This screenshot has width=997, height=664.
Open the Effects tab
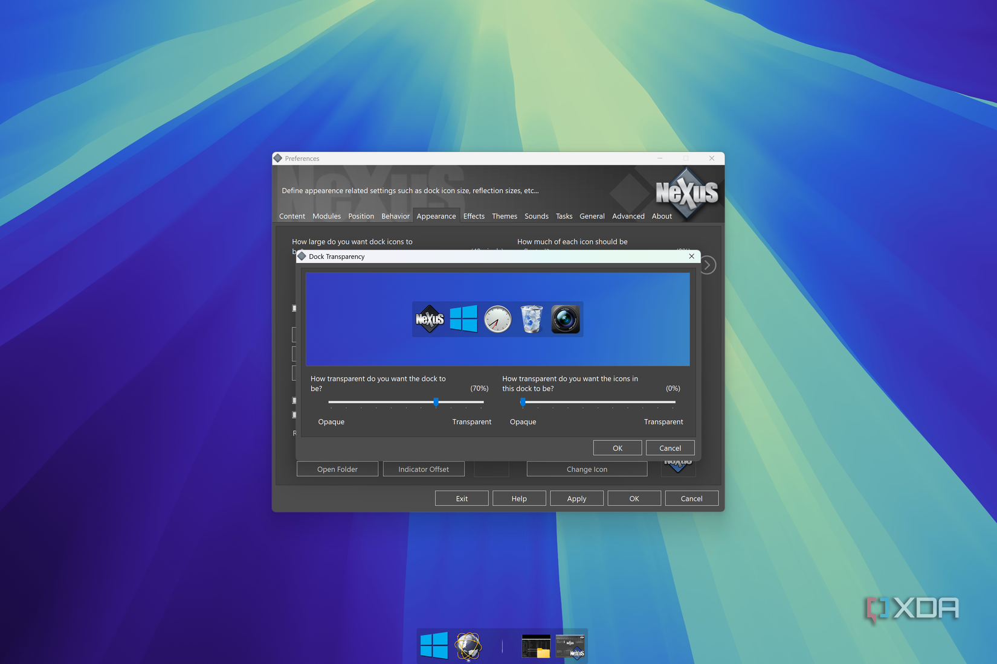(474, 216)
